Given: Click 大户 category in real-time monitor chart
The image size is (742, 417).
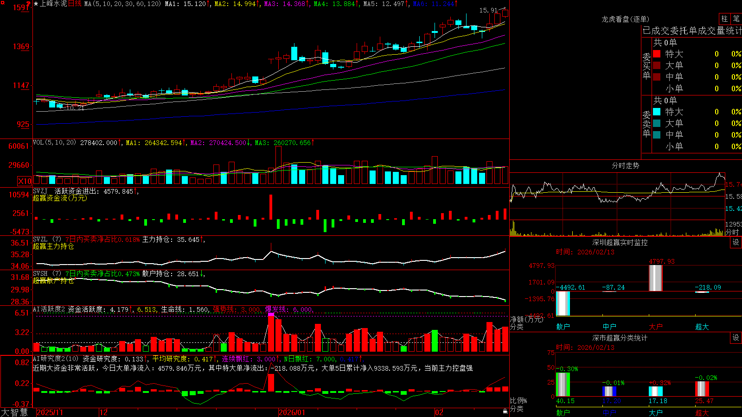Looking at the screenshot, I should [x=656, y=327].
